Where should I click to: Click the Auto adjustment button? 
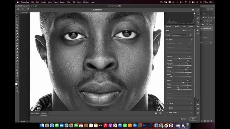point(184,30)
